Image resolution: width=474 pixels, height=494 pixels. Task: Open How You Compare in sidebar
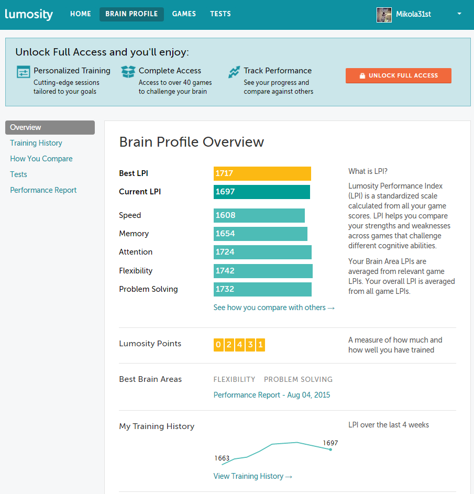41,159
